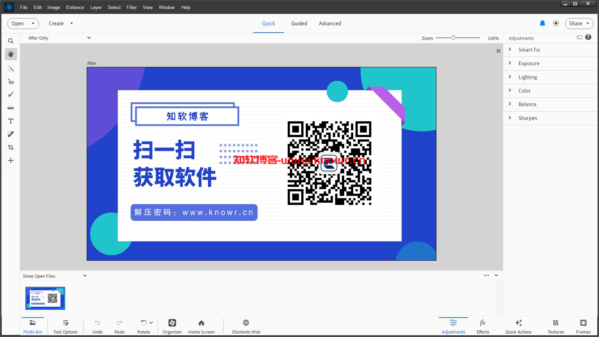
Task: Open the Enhance menu
Action: [75, 7]
